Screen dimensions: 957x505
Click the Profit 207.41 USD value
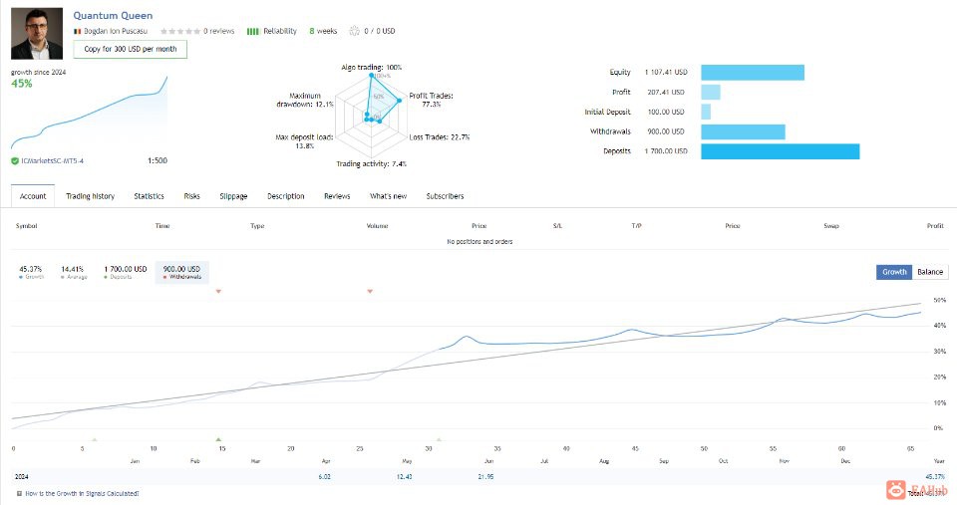(666, 92)
